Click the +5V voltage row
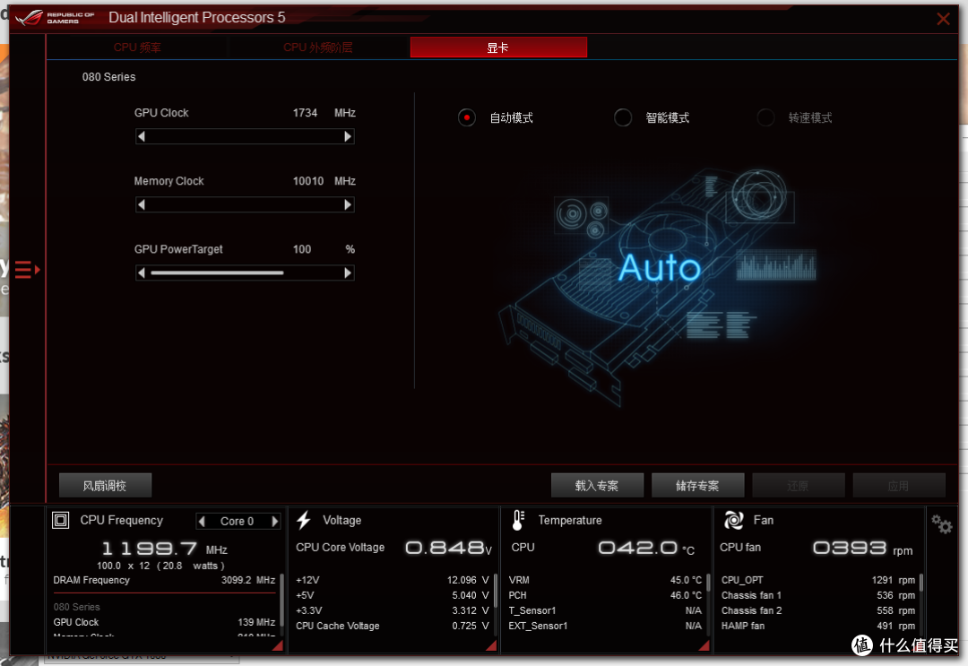Screen dimensions: 968x666 coord(392,595)
